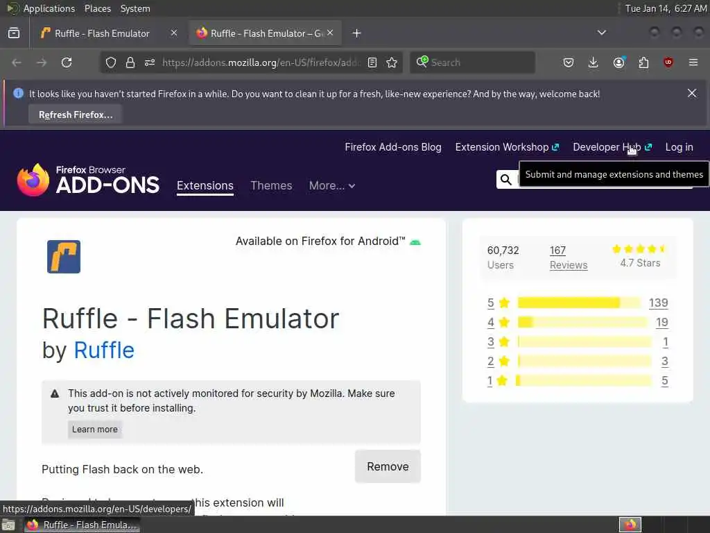Switch to first Ruffle - Flash Emulator tab
710x533 pixels.
(x=102, y=33)
